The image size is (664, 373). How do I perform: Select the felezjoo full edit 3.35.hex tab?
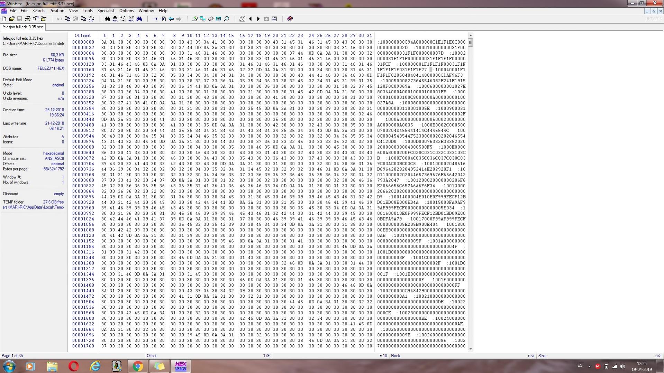23,27
